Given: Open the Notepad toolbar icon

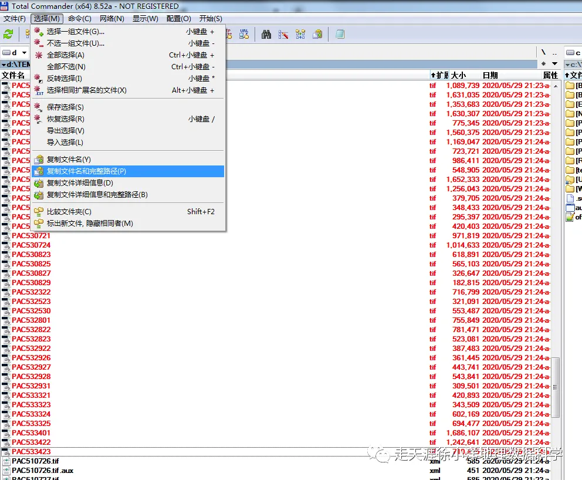Looking at the screenshot, I should tap(340, 35).
